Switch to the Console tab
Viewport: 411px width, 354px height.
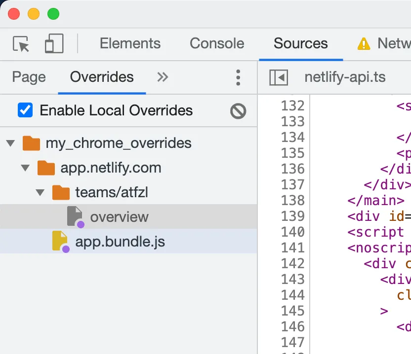(x=217, y=43)
